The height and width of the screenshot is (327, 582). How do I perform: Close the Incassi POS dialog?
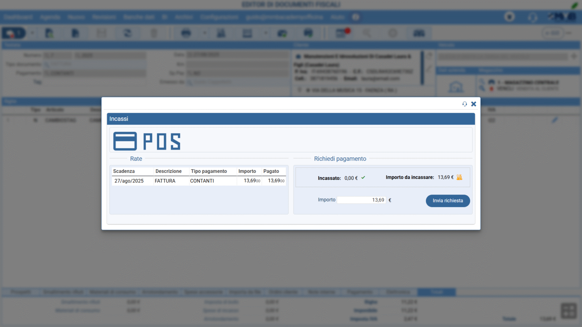click(474, 104)
